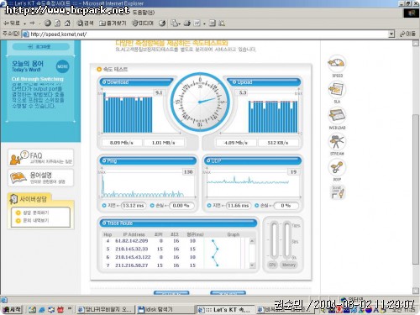The height and width of the screenshot is (315, 420).
Task: Go to the home page icon
Action: coord(67,24)
